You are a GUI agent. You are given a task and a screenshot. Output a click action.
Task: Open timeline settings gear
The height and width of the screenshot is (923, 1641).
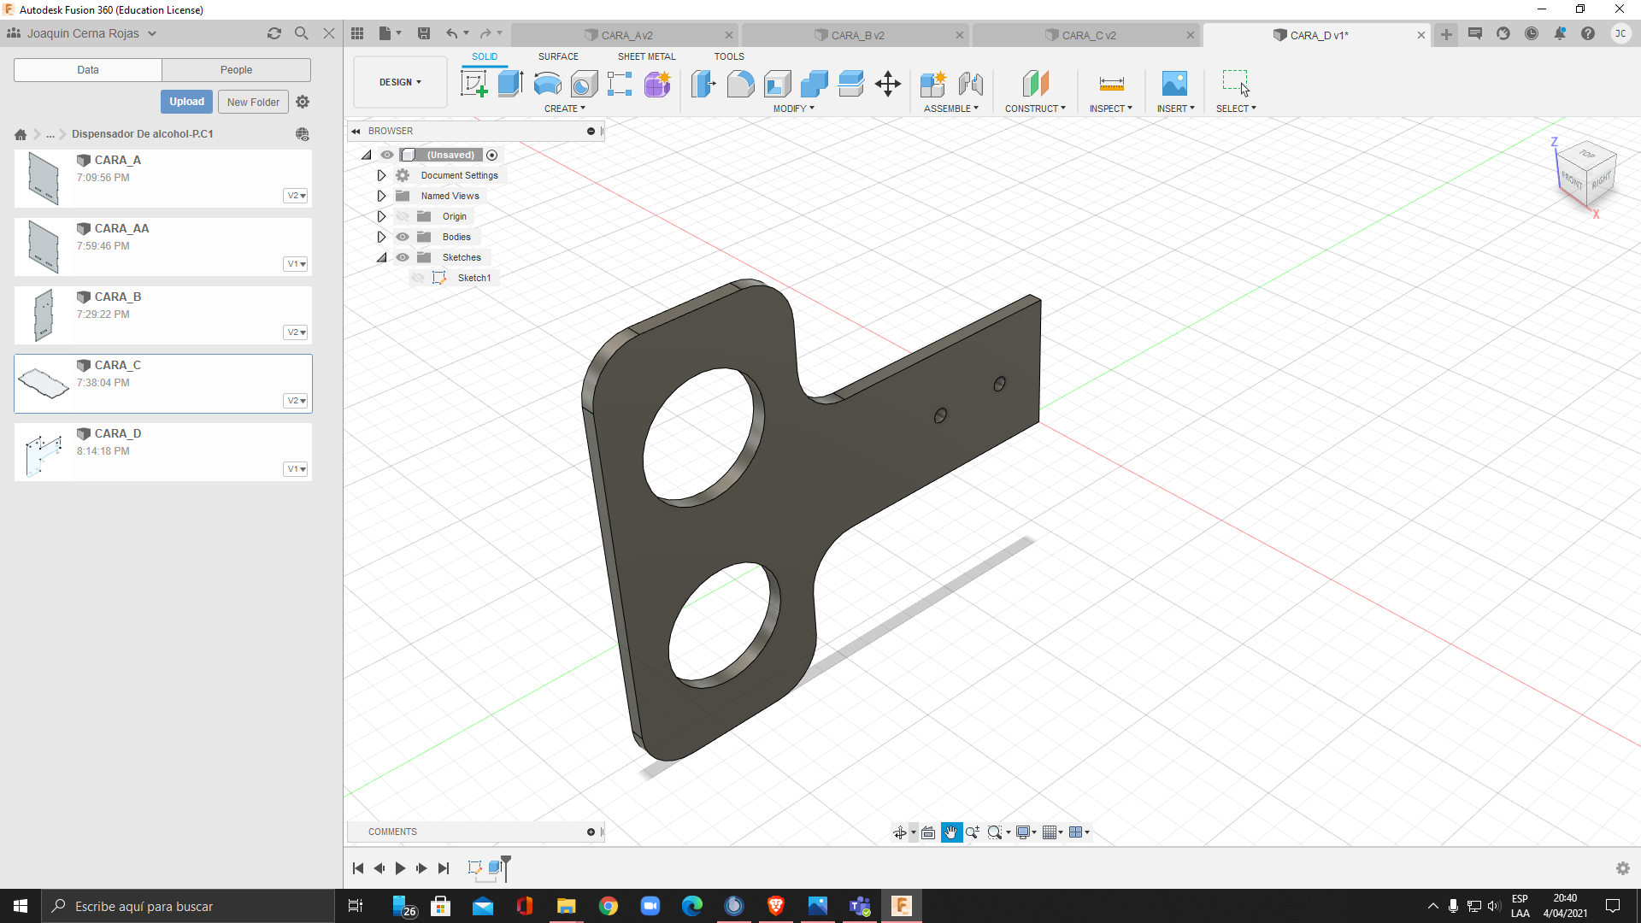tap(1623, 868)
